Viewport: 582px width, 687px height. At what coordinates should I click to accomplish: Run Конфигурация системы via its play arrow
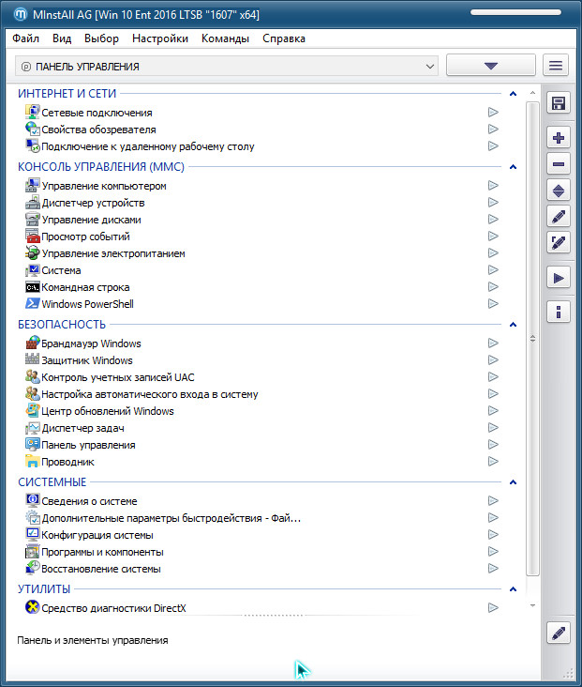coord(493,535)
